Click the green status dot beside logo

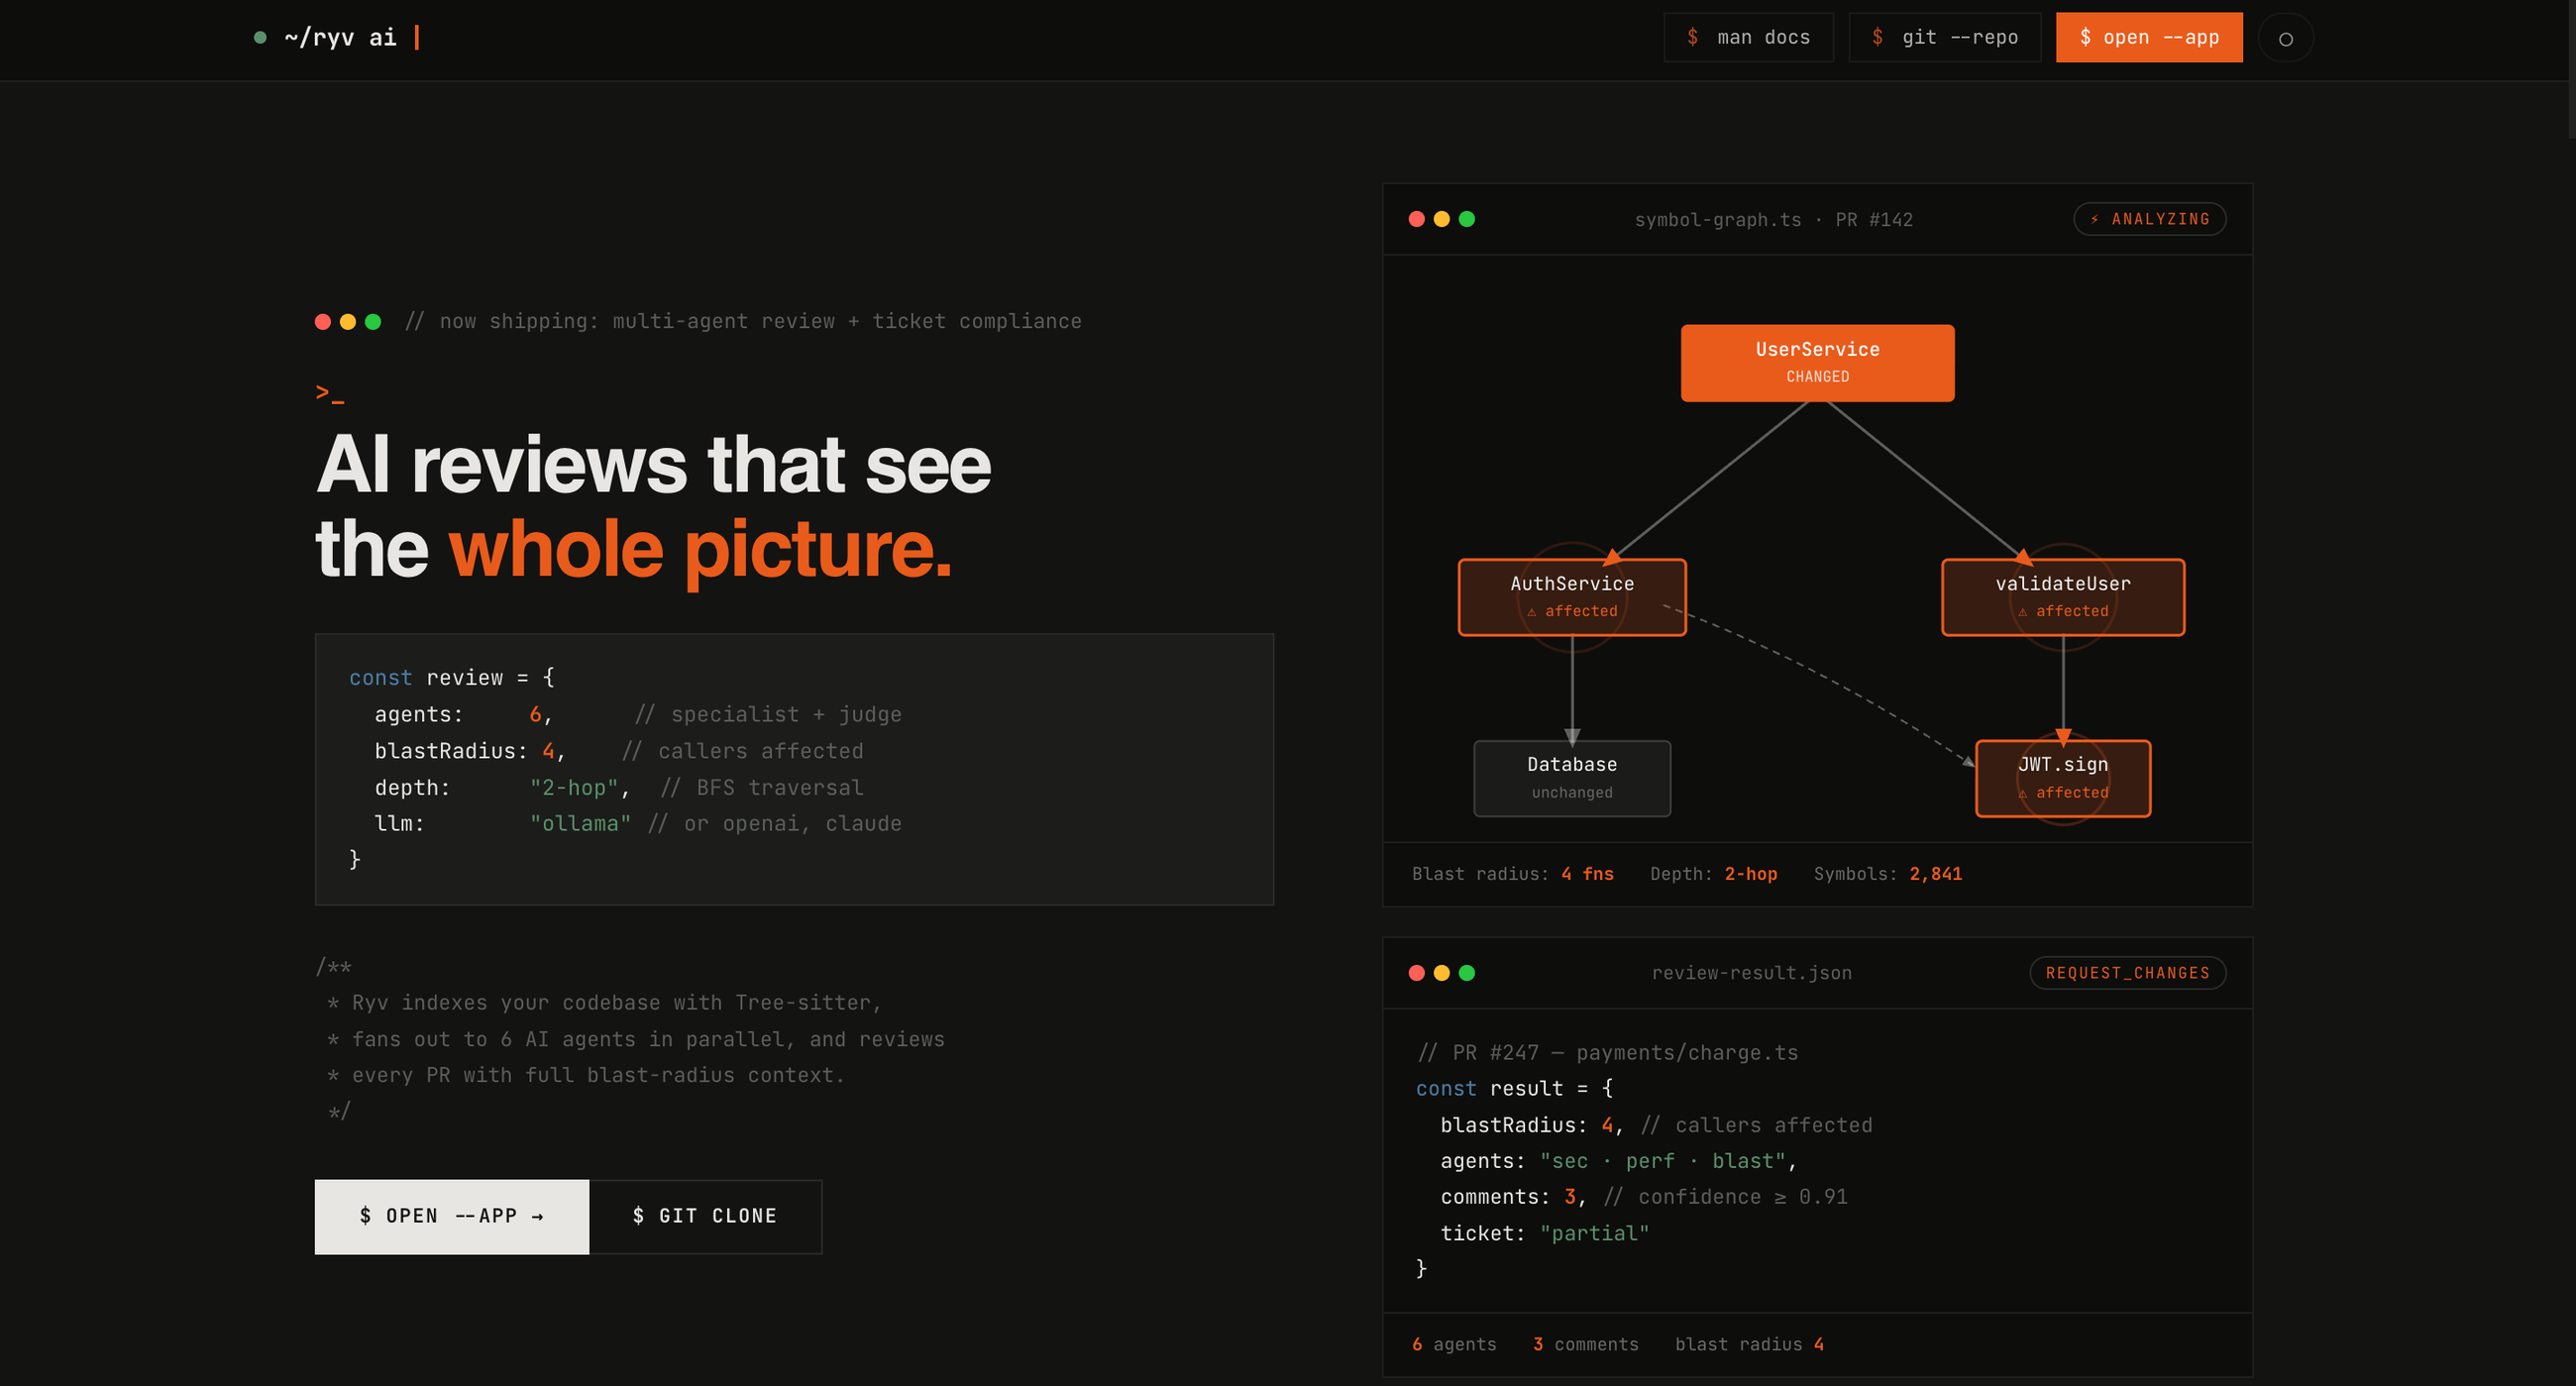coord(260,38)
